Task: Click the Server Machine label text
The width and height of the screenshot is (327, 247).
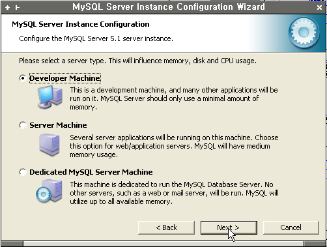Action: pos(58,125)
